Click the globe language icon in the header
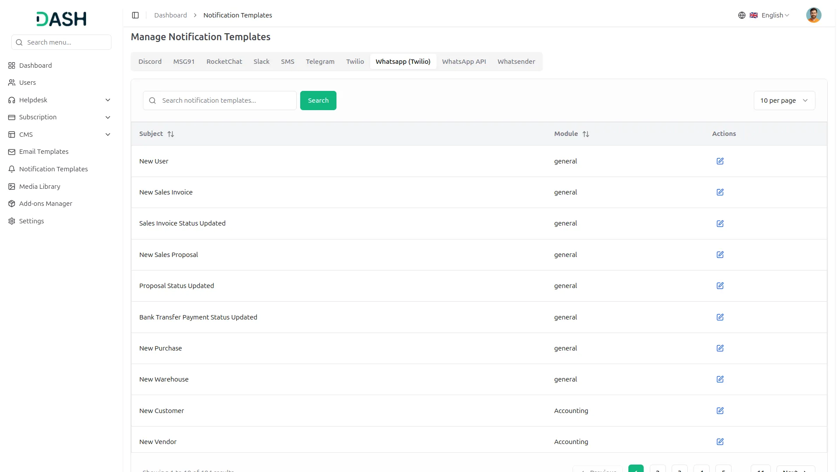The width and height of the screenshot is (839, 472). click(742, 15)
